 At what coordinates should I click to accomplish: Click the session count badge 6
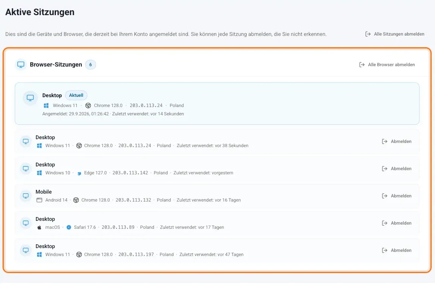click(x=90, y=65)
